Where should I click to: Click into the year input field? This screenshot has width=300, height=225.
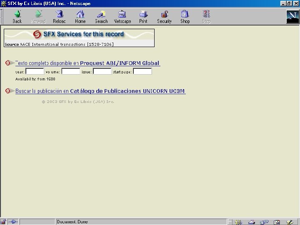tap(35, 71)
